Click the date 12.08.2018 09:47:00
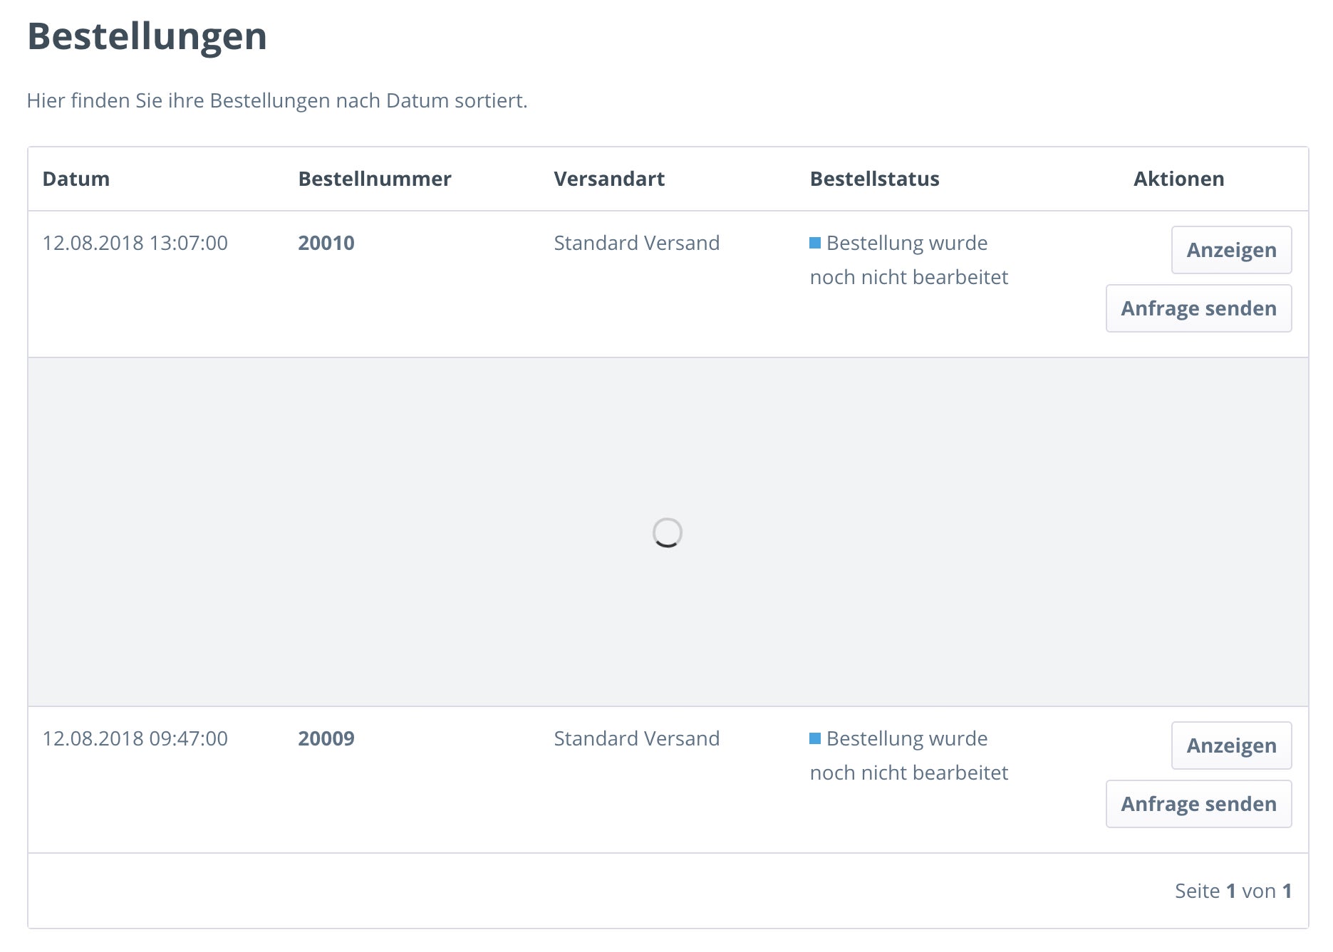This screenshot has width=1333, height=952. pos(135,738)
